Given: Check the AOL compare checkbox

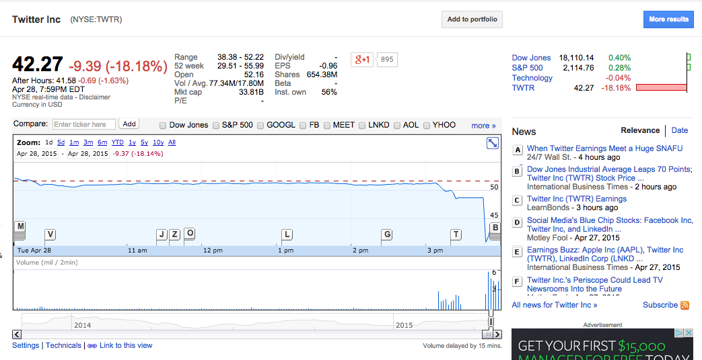Looking at the screenshot, I should pyautogui.click(x=396, y=126).
